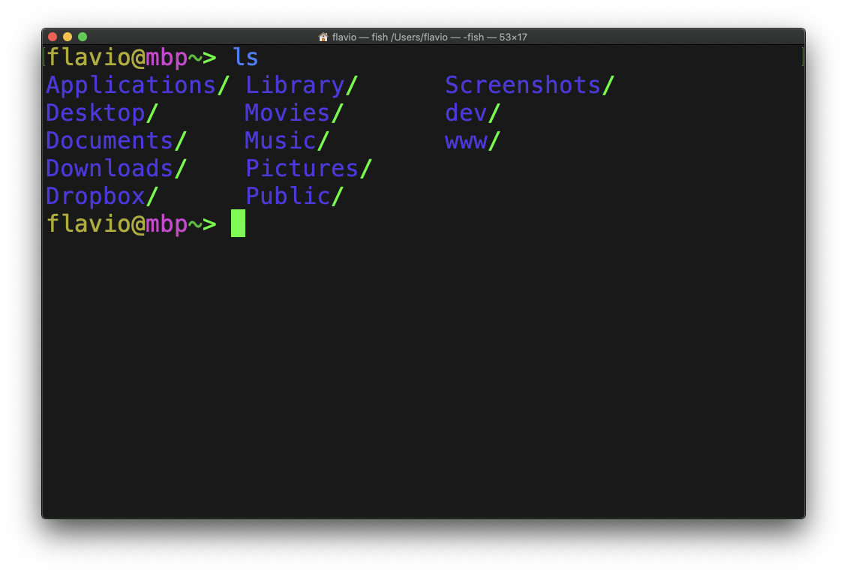Image resolution: width=847 pixels, height=574 pixels.
Task: Click the ls command text on the first line
Action: click(245, 57)
